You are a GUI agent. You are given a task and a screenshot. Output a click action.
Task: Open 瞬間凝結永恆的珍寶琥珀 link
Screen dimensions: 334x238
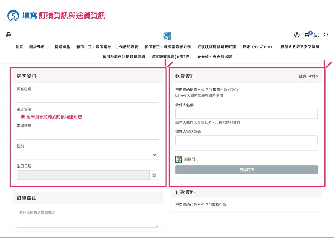[124, 57]
